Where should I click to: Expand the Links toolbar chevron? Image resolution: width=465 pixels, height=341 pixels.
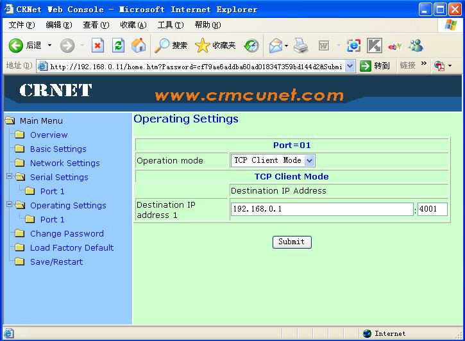click(423, 63)
